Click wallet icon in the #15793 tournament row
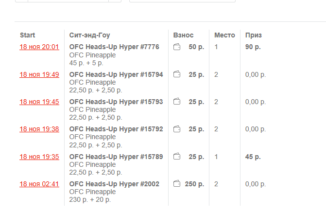This screenshot has height=214, width=326. click(x=177, y=102)
